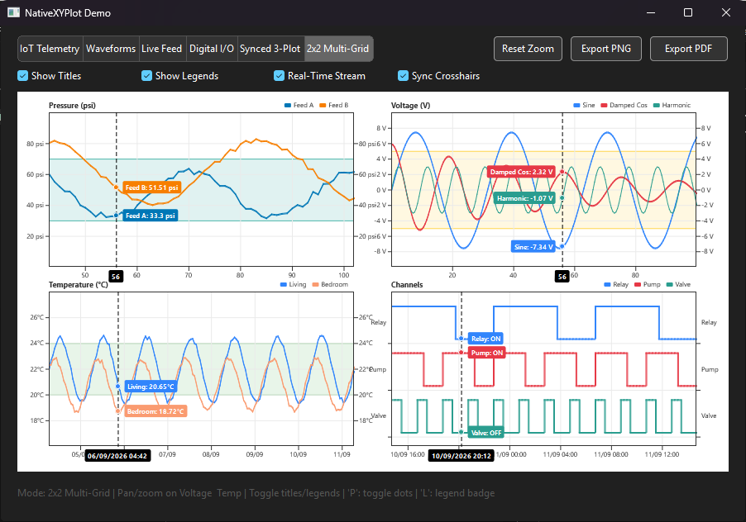Click the Feed B legend swatch
Image resolution: width=746 pixels, height=522 pixels.
[323, 106]
